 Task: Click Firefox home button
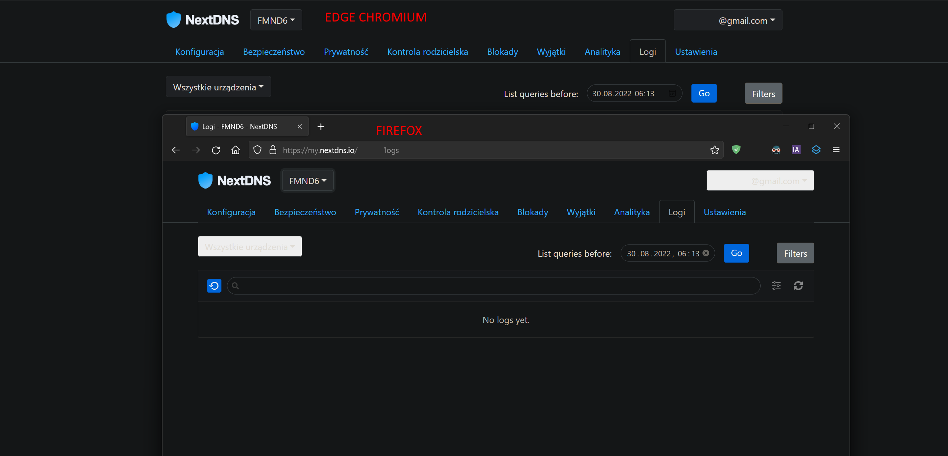(x=236, y=150)
